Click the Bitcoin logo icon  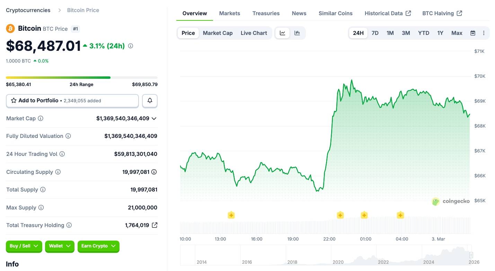click(10, 28)
